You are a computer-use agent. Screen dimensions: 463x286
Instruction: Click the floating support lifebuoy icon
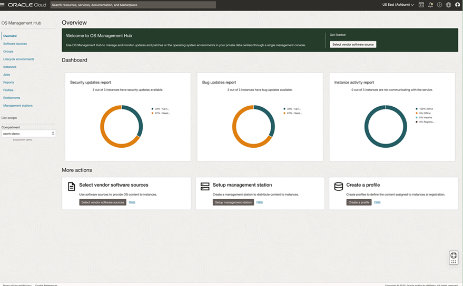pyautogui.click(x=454, y=256)
